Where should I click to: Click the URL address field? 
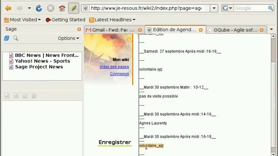click(146, 8)
